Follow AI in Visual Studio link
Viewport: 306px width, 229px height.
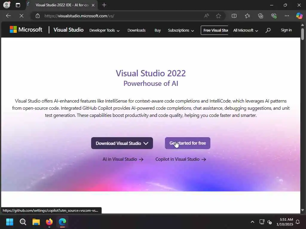point(123,159)
